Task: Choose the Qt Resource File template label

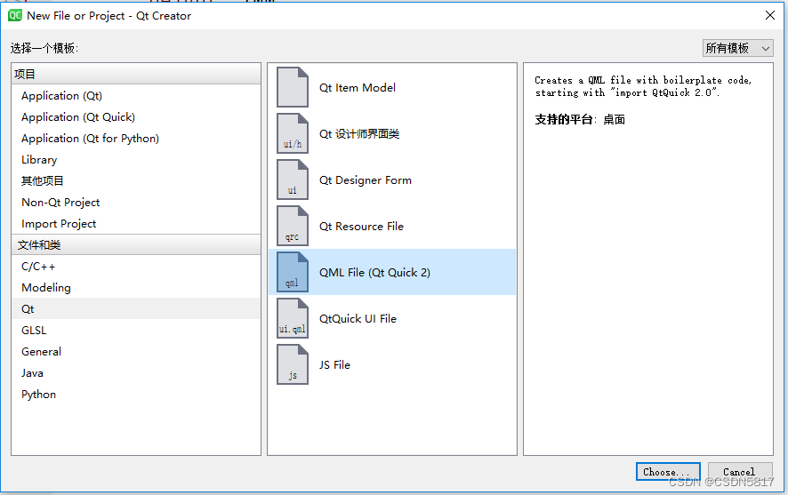Action: coord(361,227)
